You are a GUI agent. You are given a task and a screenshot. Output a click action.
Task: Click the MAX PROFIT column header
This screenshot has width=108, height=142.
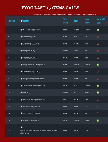point(88,21)
